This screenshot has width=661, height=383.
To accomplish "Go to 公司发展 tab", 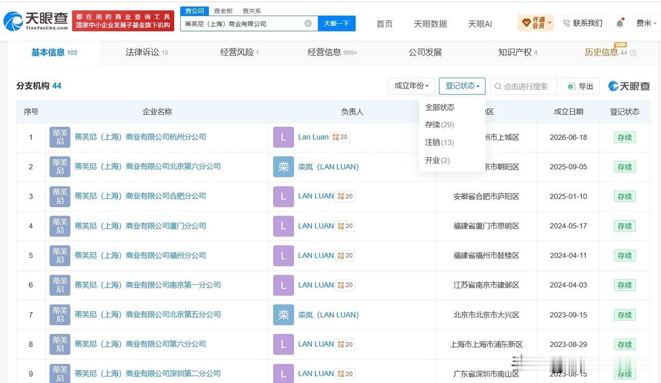I will (425, 52).
